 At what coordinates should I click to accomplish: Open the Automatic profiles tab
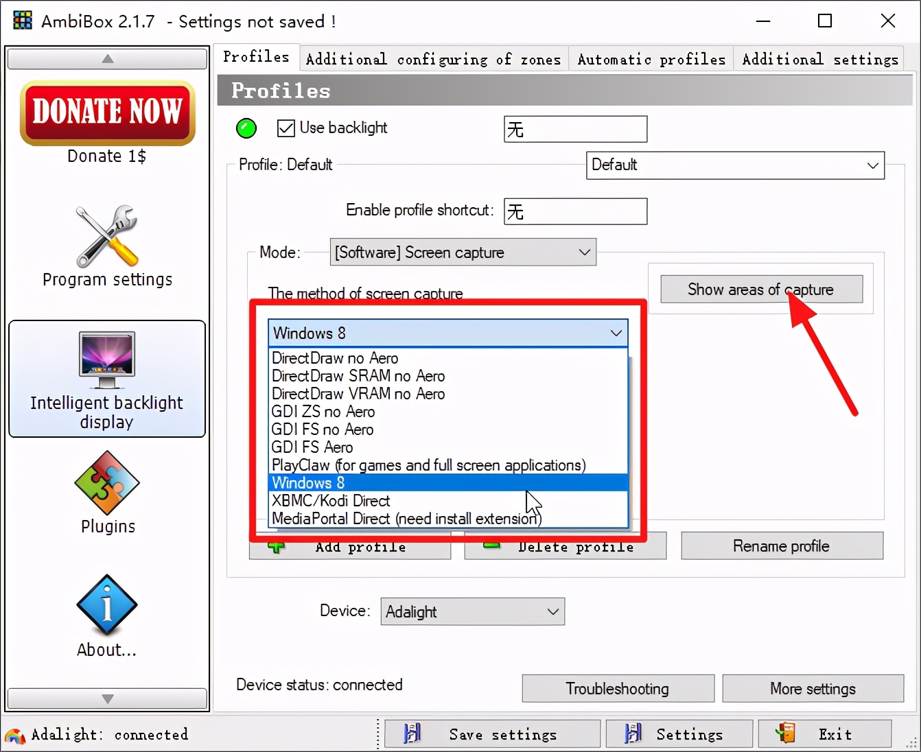pyautogui.click(x=651, y=60)
